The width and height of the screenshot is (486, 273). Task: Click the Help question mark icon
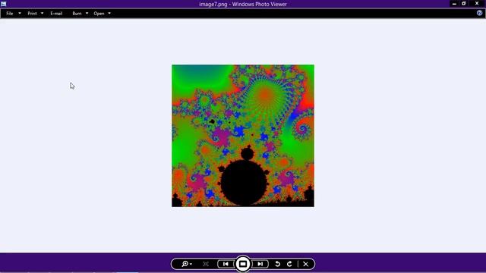pyautogui.click(x=479, y=13)
